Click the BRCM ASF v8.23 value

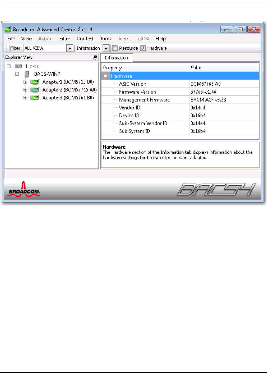pyautogui.click(x=224, y=100)
